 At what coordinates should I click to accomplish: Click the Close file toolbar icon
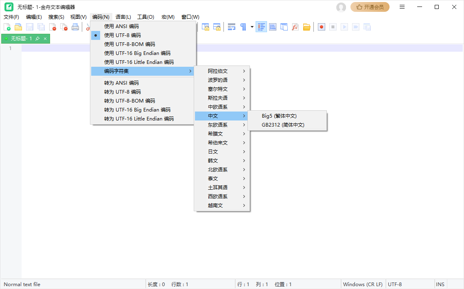[53, 27]
